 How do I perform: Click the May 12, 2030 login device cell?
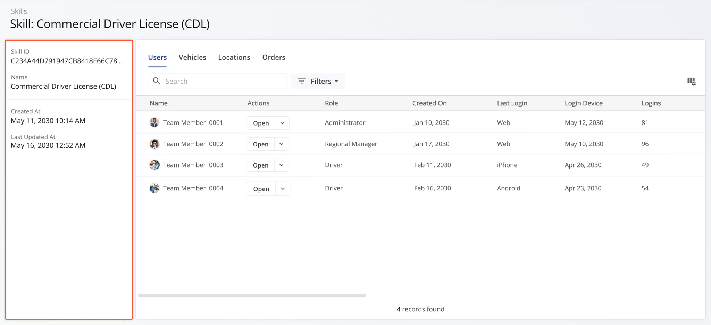[x=584, y=122]
